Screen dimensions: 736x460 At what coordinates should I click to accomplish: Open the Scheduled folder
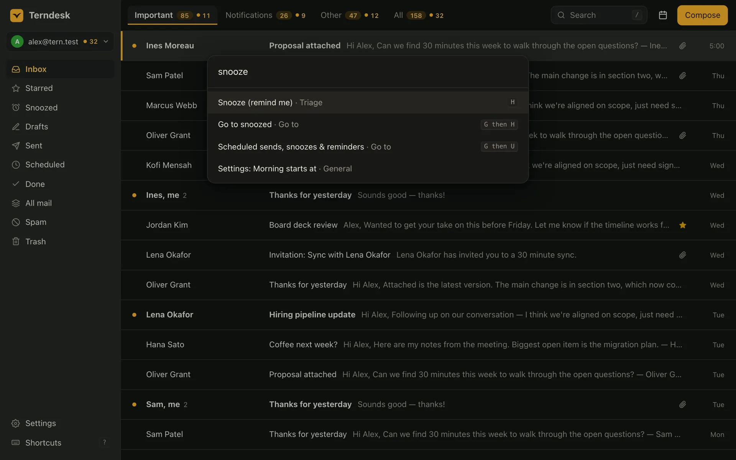pos(60,165)
